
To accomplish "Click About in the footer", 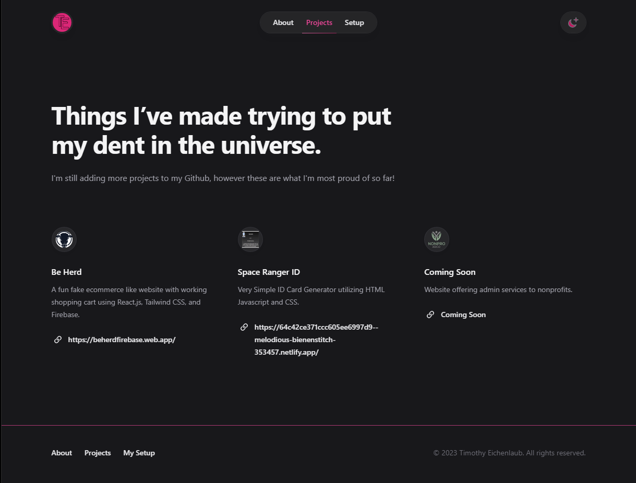I will click(x=62, y=453).
